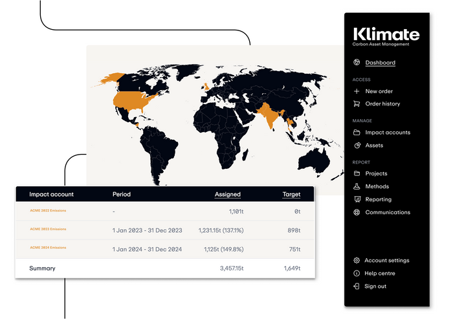Image resolution: width=453 pixels, height=319 pixels.
Task: Click the Reporting presentation icon
Action: 357,199
